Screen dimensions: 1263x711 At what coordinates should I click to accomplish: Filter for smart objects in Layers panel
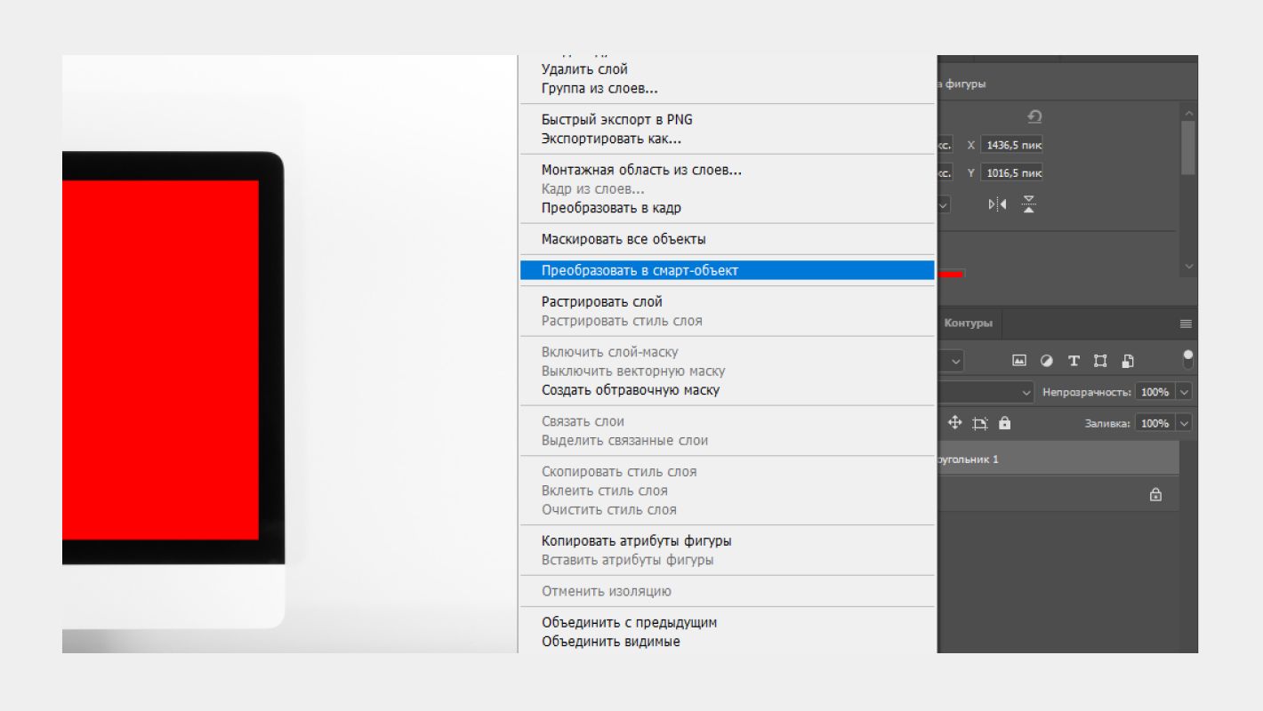tap(1129, 361)
